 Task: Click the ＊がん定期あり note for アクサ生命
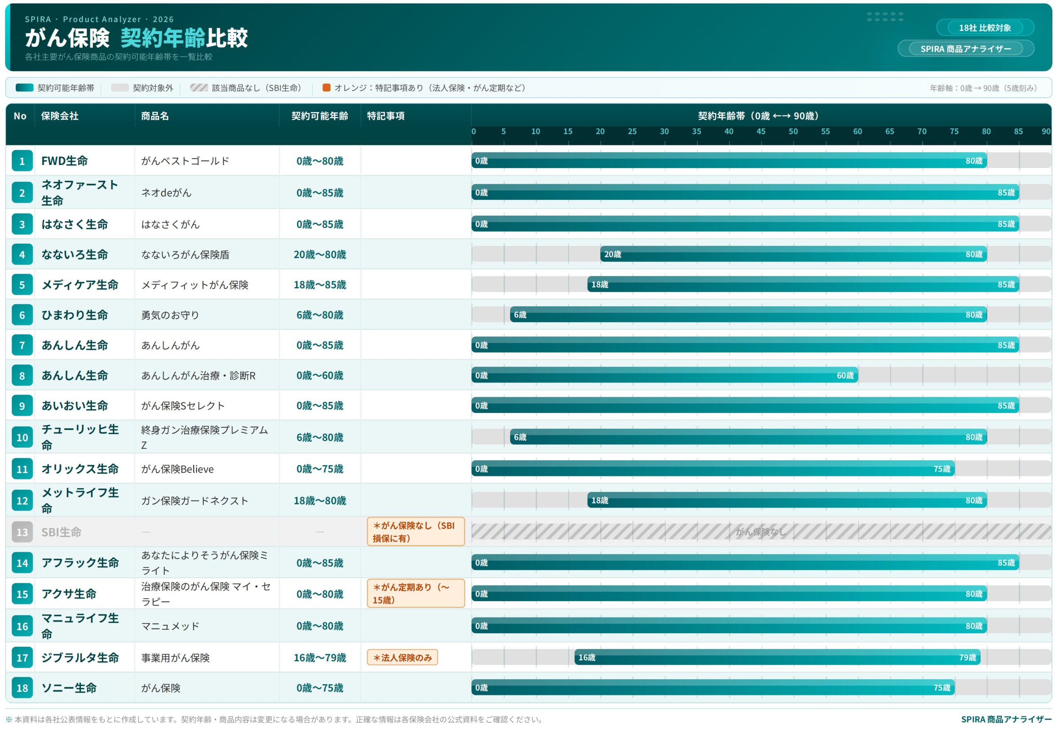pyautogui.click(x=416, y=594)
